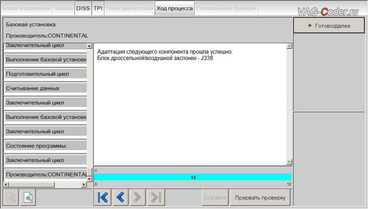Click the Готово/далее button

(329, 26)
